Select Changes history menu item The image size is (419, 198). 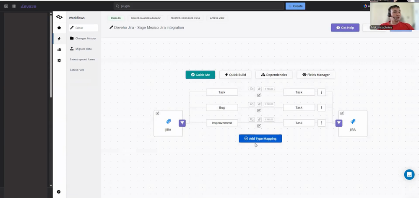[83, 38]
